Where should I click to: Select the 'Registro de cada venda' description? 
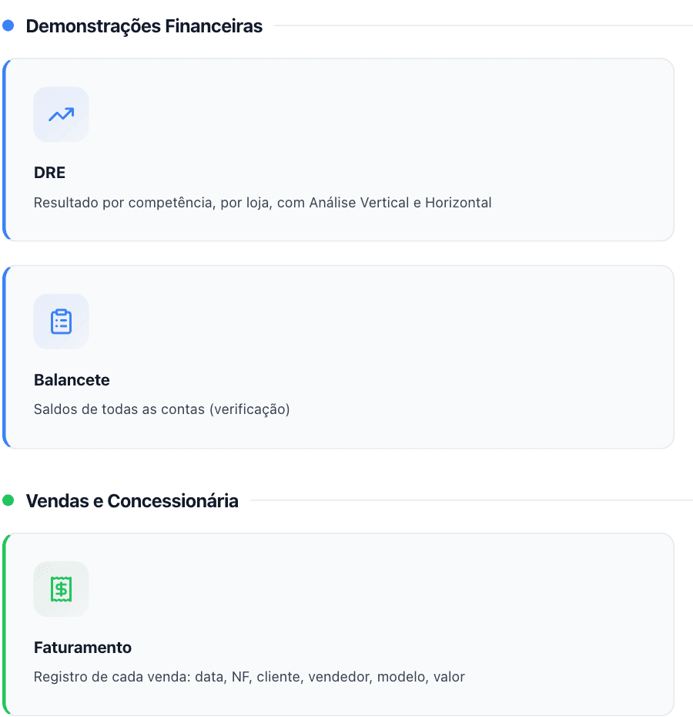pyautogui.click(x=249, y=677)
